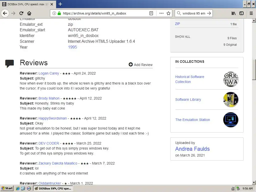Open the 1995 year link

(72, 47)
